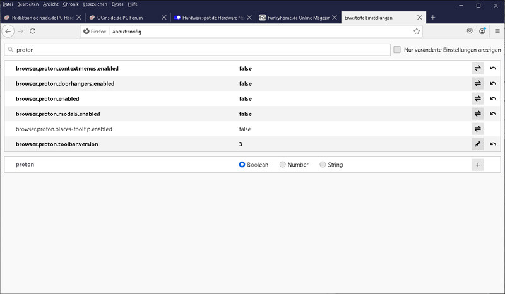
Task: Open the Ansicht menu
Action: click(x=51, y=4)
